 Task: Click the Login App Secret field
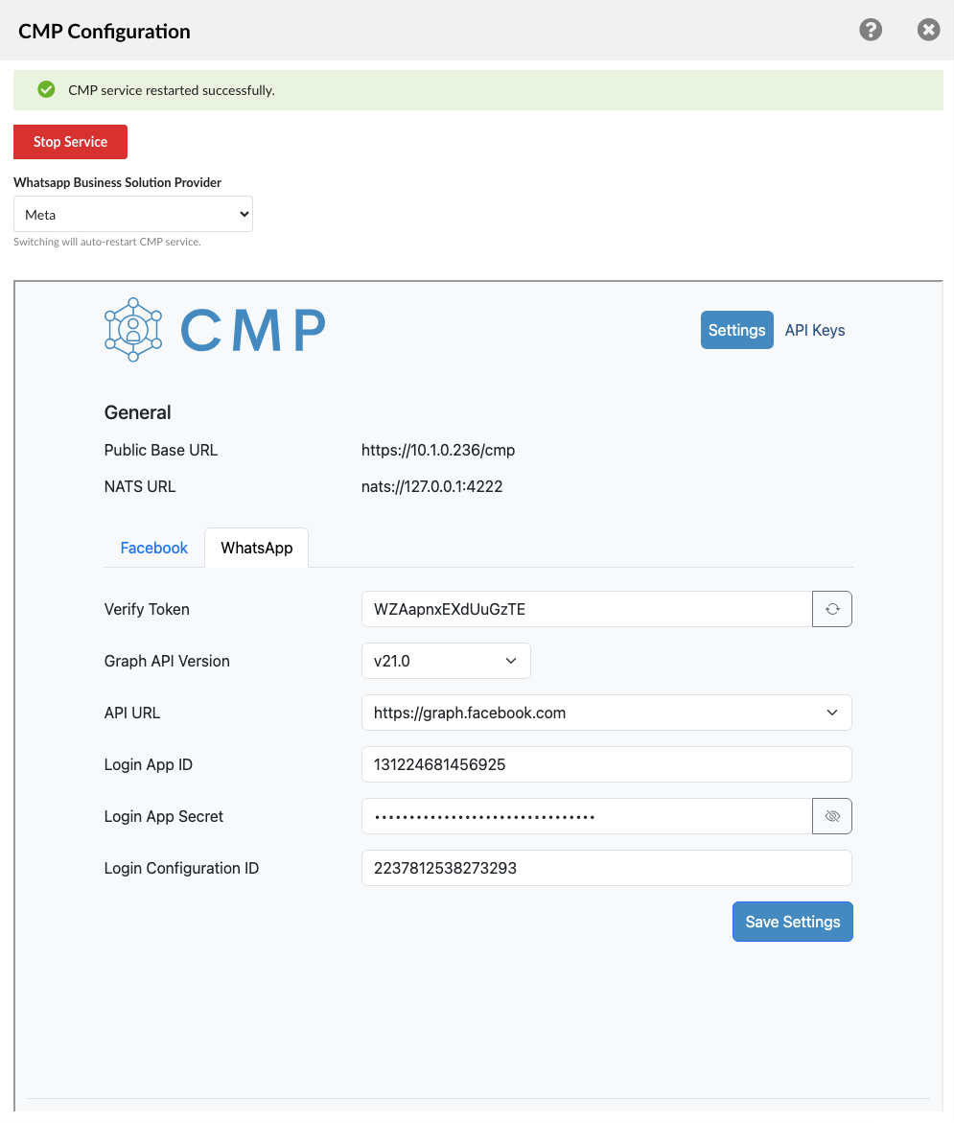(x=586, y=816)
